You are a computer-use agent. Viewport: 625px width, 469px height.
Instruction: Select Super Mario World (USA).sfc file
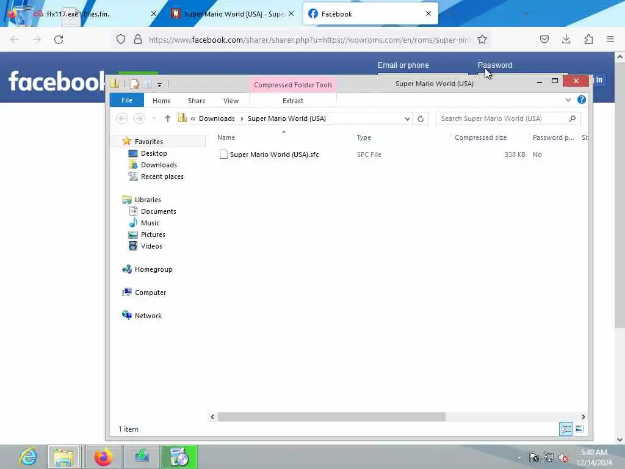[274, 155]
